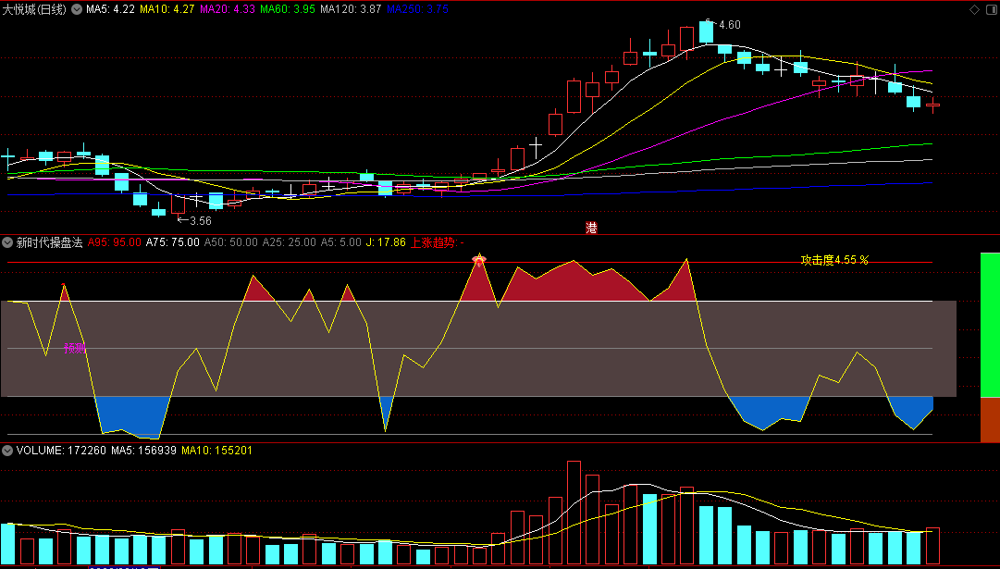Select the yellow MA10: 4.27 label
Screen dimensions: 1000x569
(x=167, y=9)
